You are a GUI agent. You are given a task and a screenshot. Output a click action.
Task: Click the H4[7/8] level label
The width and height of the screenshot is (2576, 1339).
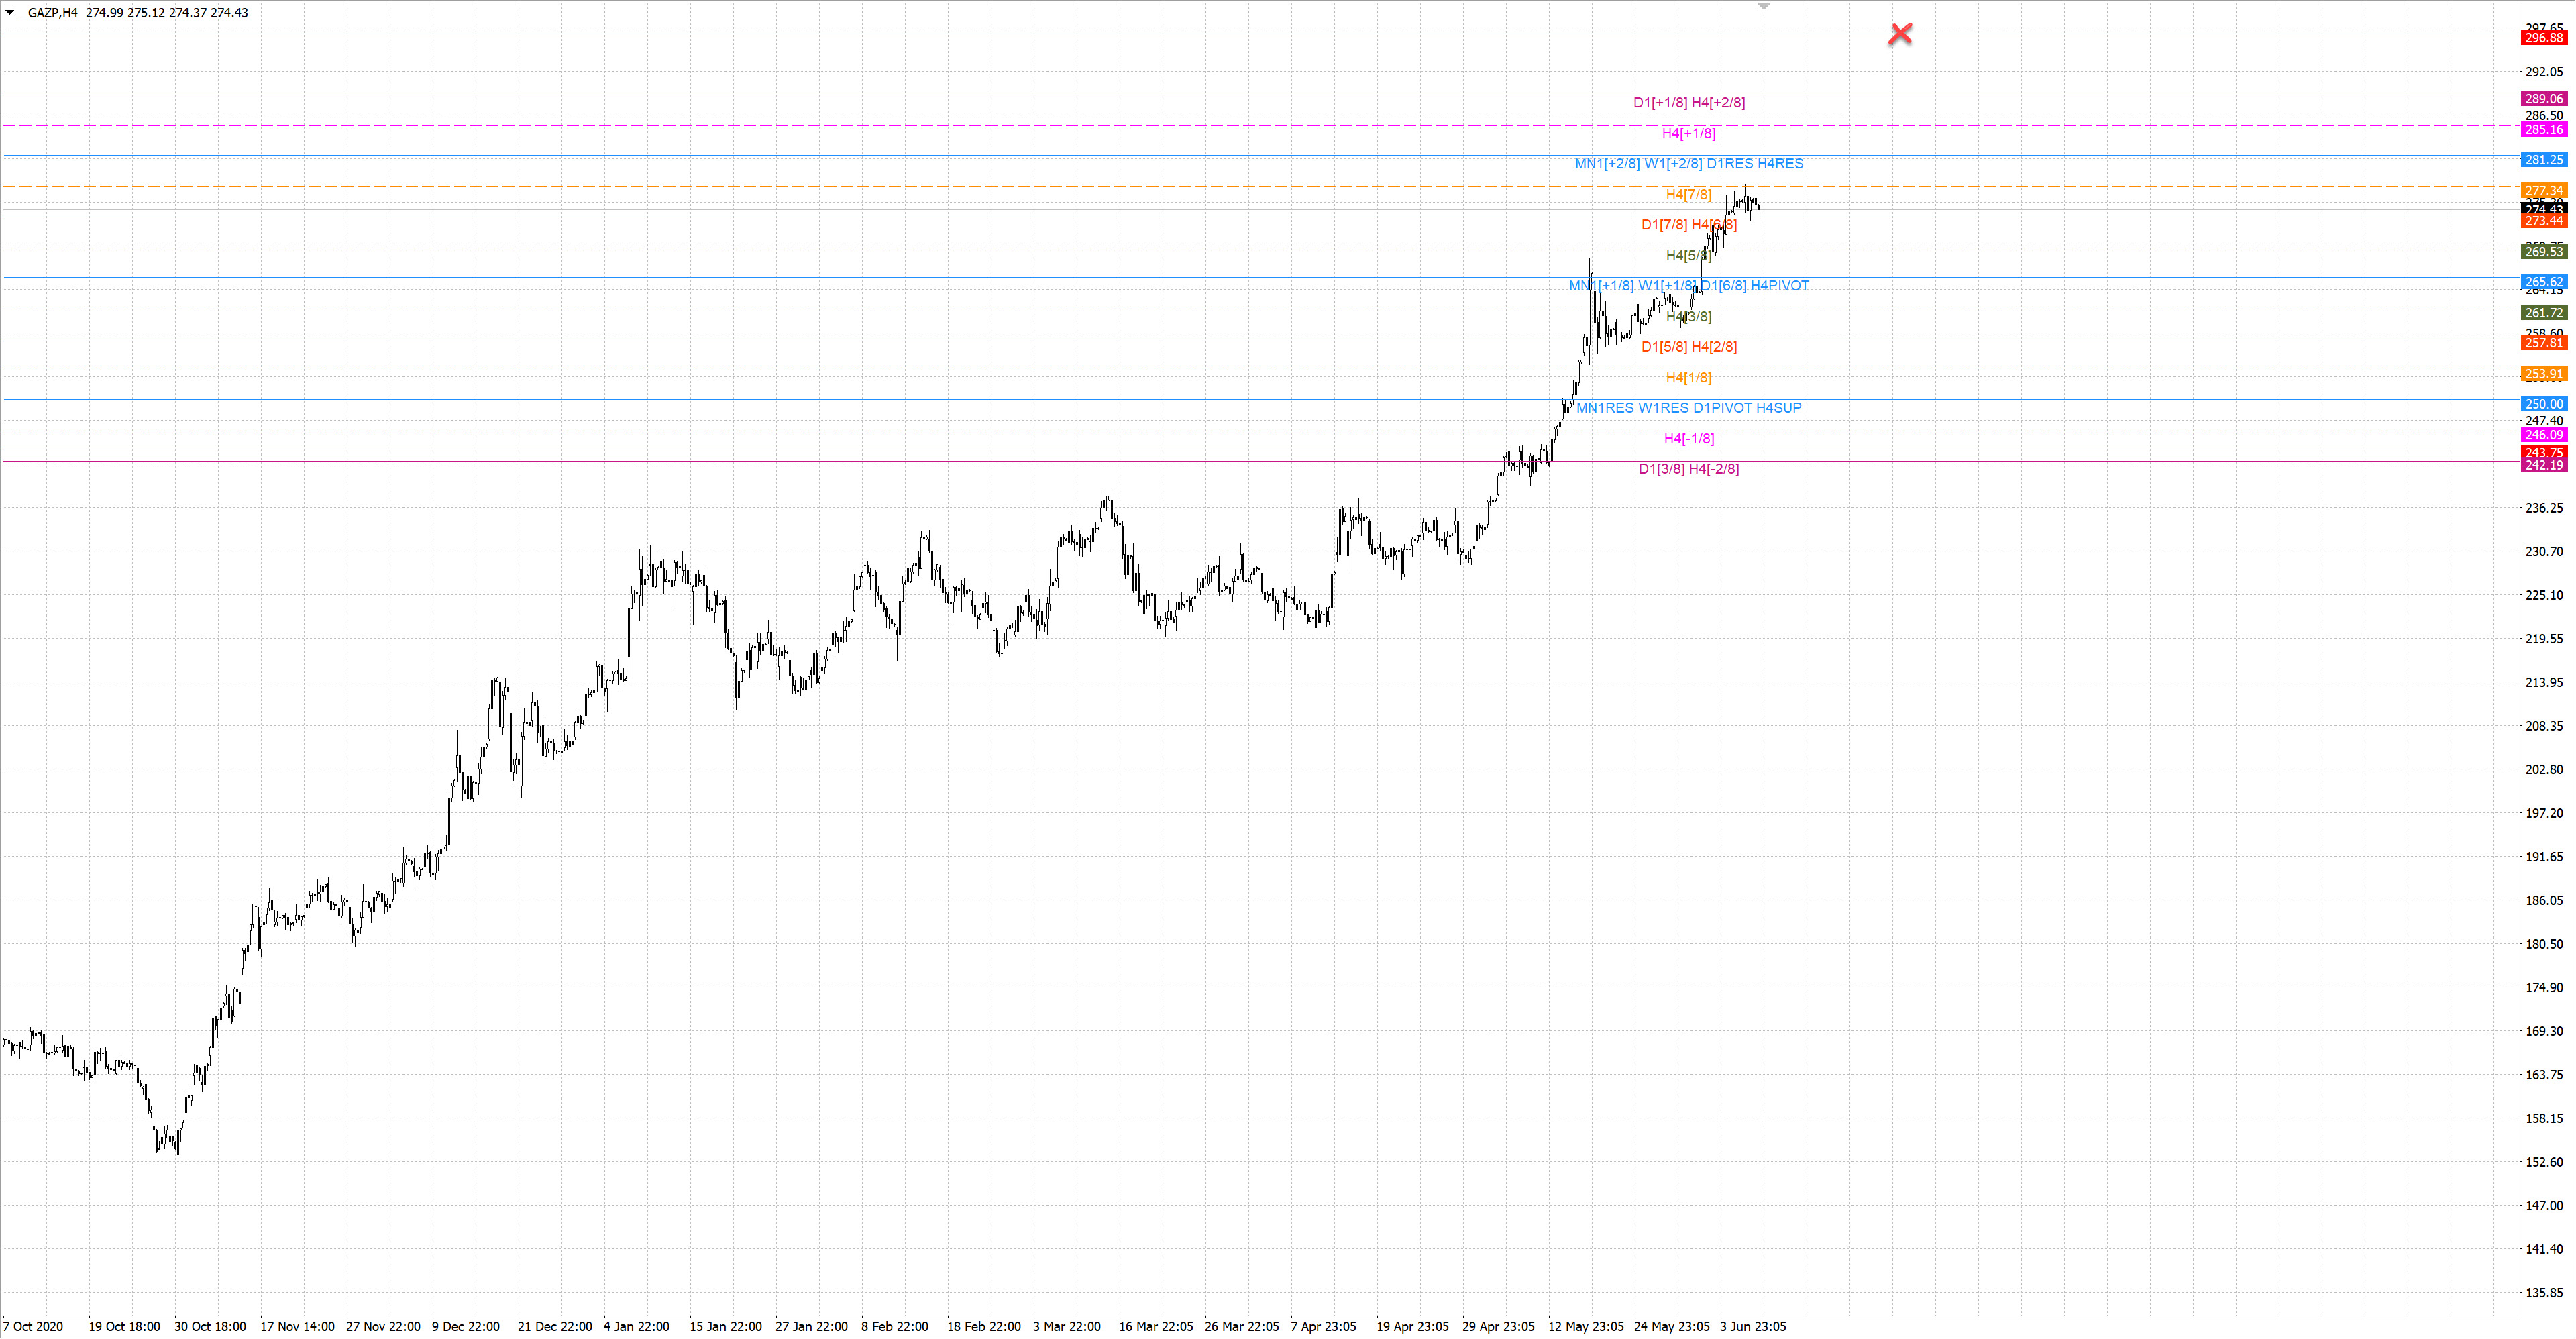pos(1688,194)
